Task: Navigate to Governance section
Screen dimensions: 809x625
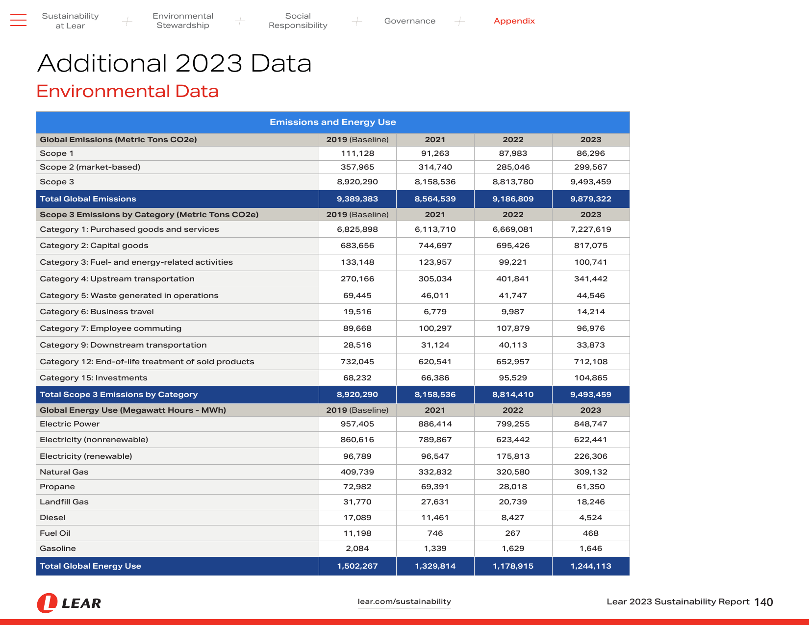Action: tap(410, 21)
